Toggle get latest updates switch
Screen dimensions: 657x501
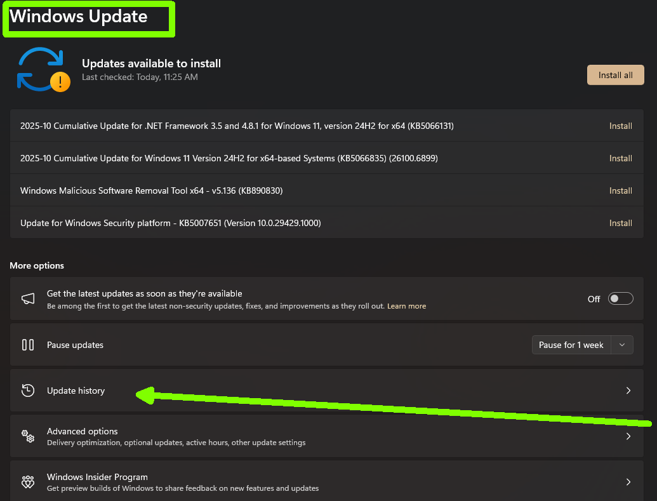pos(620,298)
